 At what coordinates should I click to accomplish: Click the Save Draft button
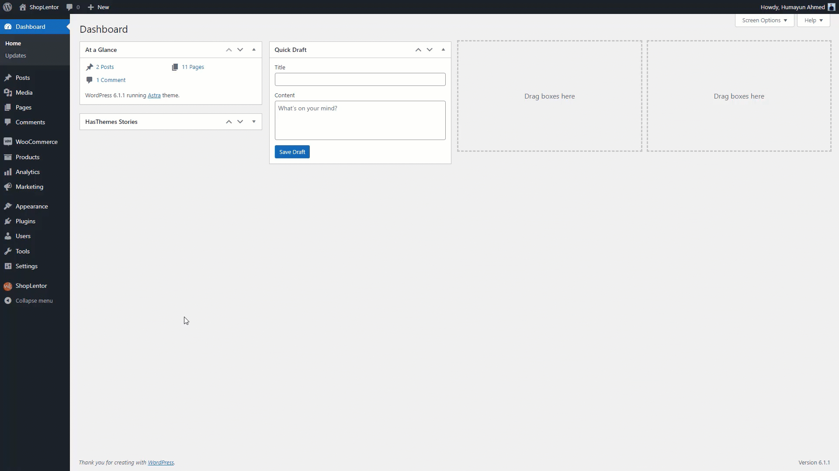coord(292,152)
